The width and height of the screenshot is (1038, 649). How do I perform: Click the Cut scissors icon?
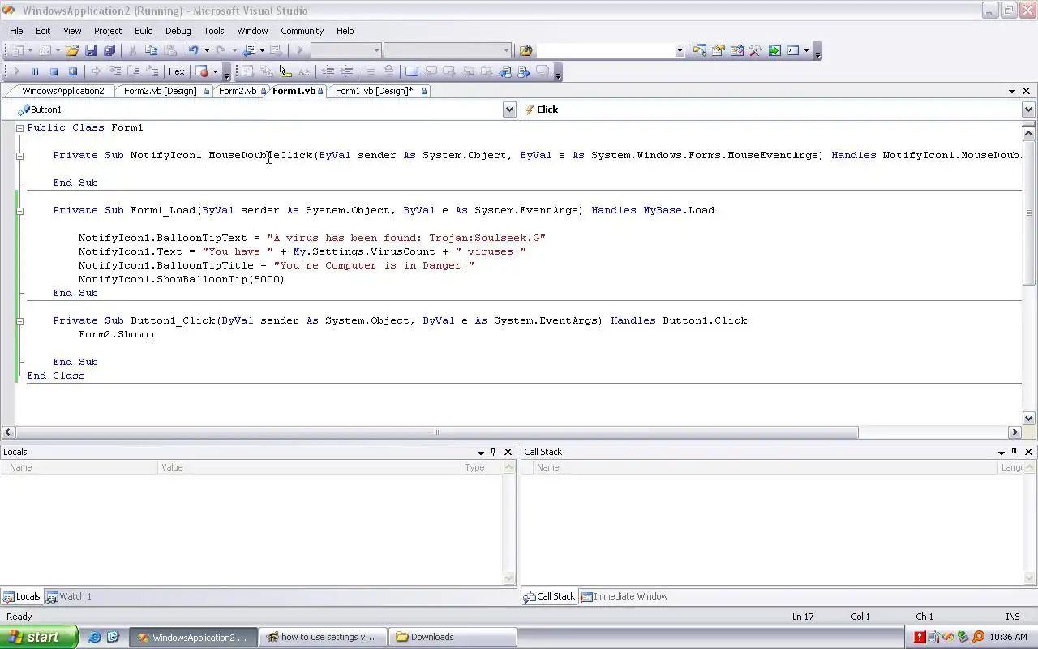pos(132,50)
